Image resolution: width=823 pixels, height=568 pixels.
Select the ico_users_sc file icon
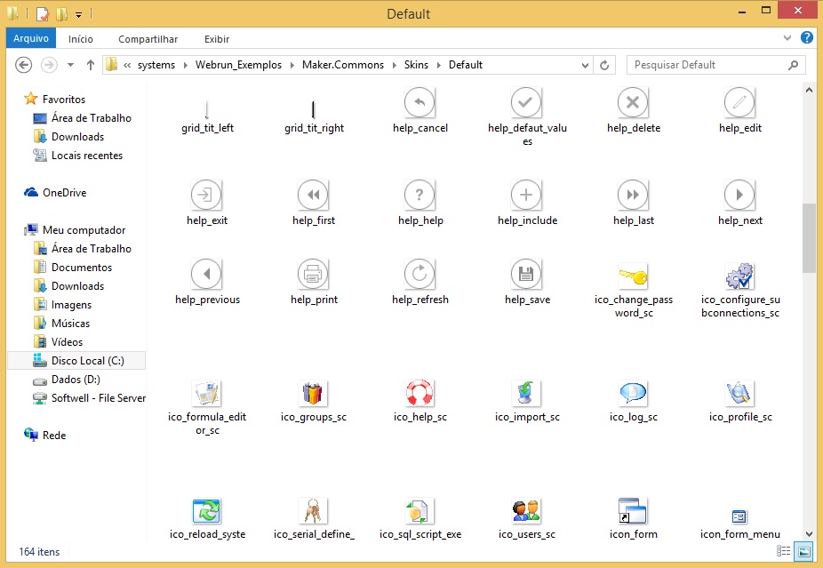(x=526, y=510)
